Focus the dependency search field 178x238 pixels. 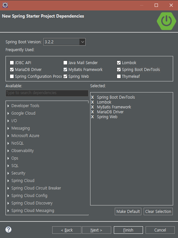tap(47, 93)
